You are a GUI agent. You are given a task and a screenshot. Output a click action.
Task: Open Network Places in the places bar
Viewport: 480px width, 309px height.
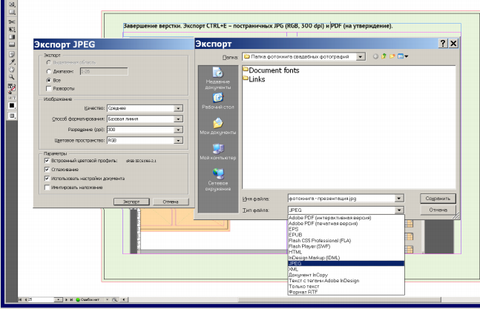tap(217, 180)
